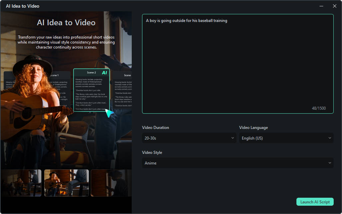The image size is (342, 214).
Task: Click the green AI badge on Scene 2
Action: 104,72
